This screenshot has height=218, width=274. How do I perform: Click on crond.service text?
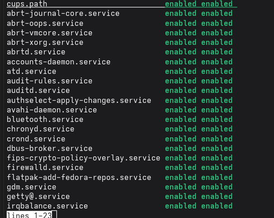(36, 139)
